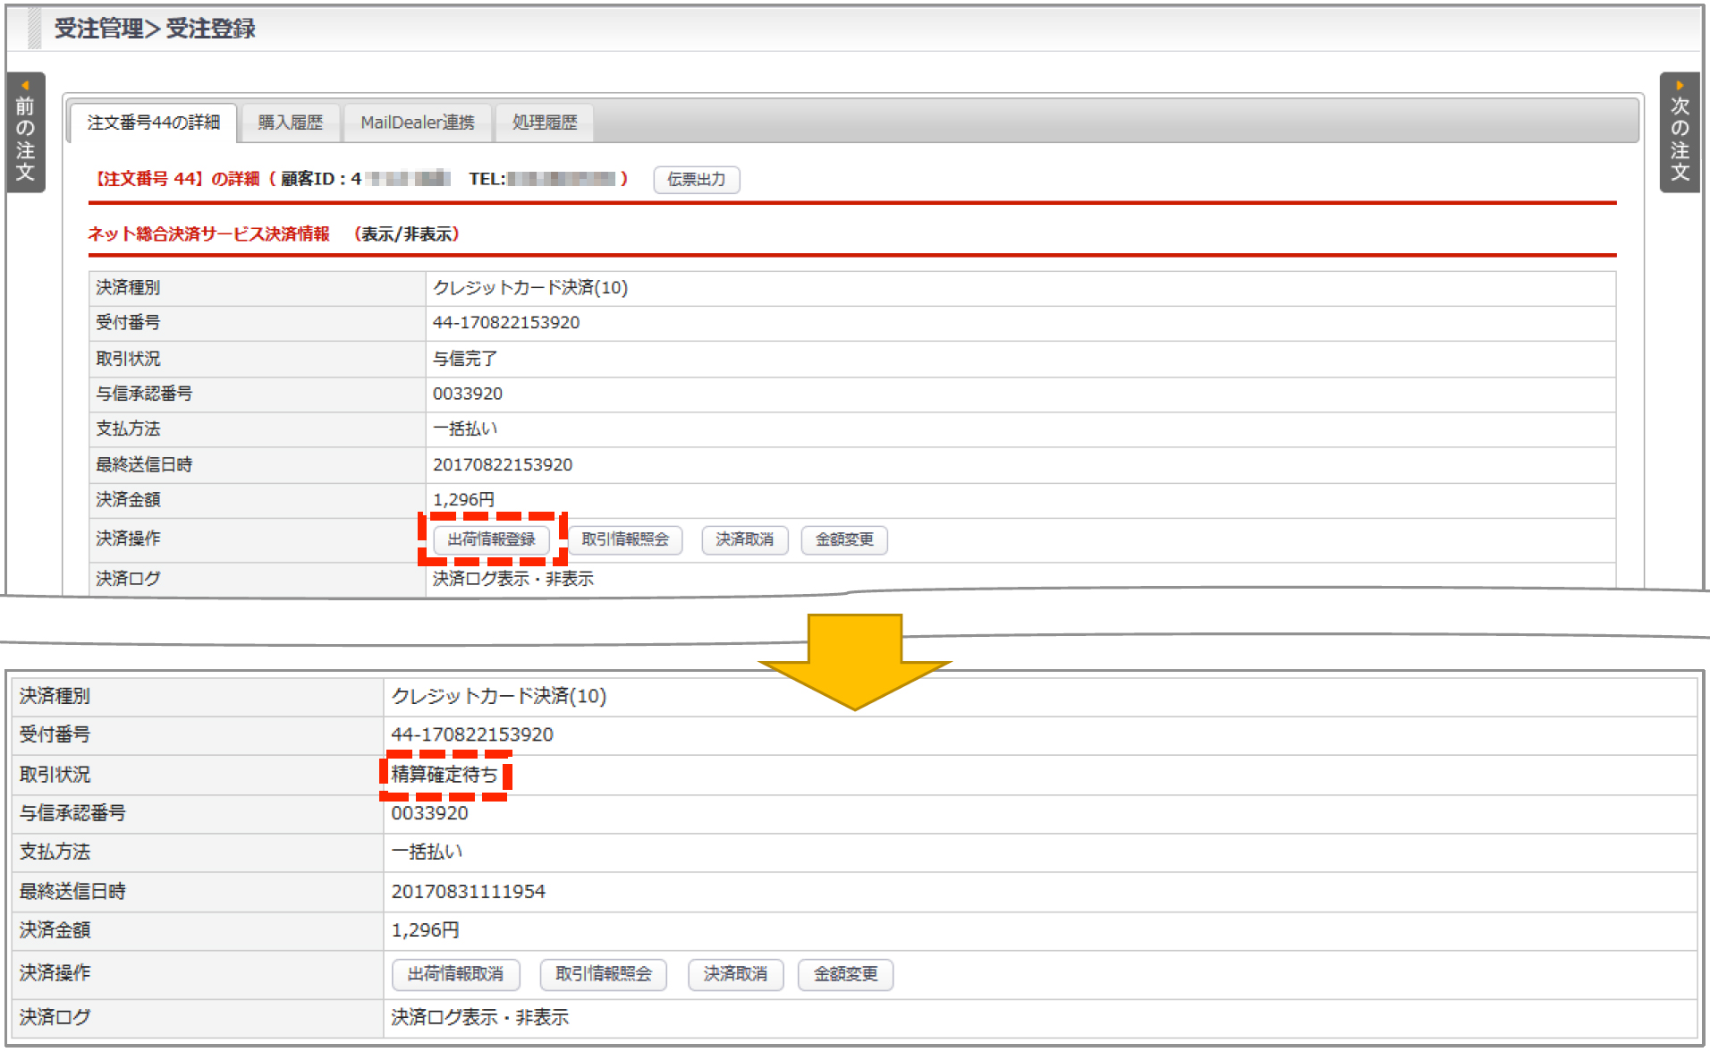Screen dimensions: 1710x1052
Task: Click the 精算確定待ち status text
Action: coord(444,775)
